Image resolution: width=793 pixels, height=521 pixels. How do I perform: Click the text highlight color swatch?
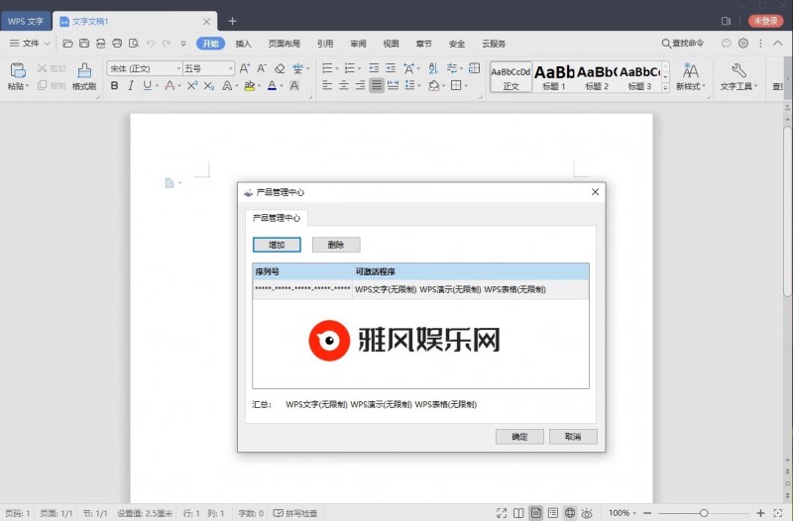[x=249, y=85]
